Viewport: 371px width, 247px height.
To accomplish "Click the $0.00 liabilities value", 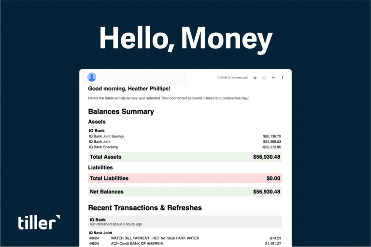I will coord(273,178).
